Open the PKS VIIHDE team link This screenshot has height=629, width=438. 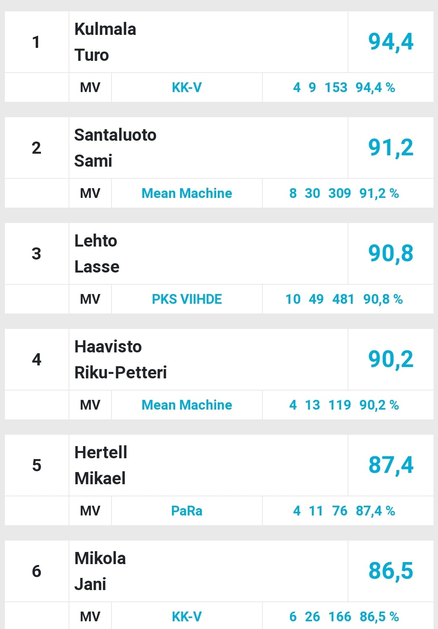(187, 299)
